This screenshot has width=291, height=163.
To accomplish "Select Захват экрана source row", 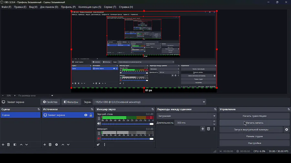I will click(68, 115).
